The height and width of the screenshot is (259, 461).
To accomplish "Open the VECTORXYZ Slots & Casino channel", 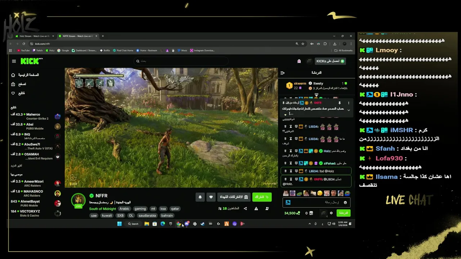I will pos(36,213).
